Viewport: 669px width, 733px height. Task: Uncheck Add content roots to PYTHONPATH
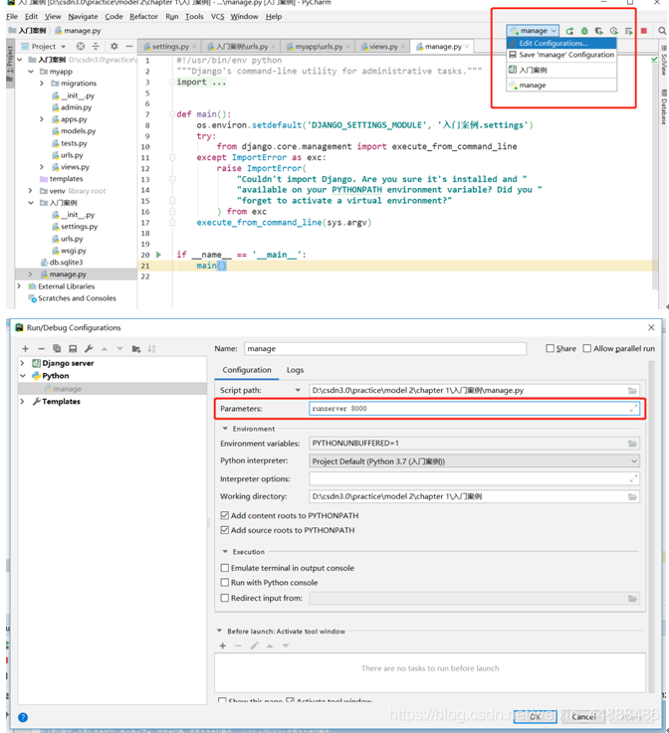pos(225,515)
